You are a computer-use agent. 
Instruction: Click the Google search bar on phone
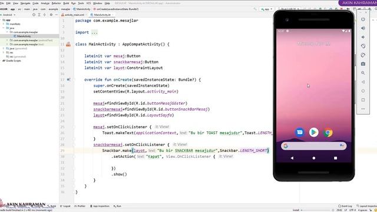point(313,145)
